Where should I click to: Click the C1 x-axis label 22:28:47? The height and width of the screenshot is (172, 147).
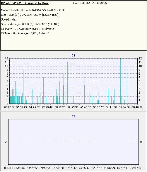coord(47,107)
